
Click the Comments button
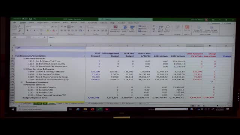tap(214, 23)
